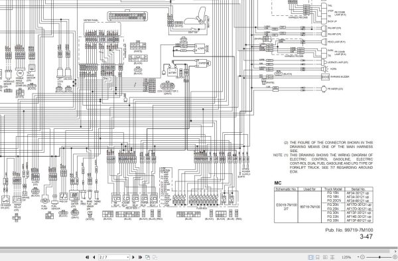Go to the previous page
Image resolution: width=398 pixels, height=261 pixels.
[94, 257]
